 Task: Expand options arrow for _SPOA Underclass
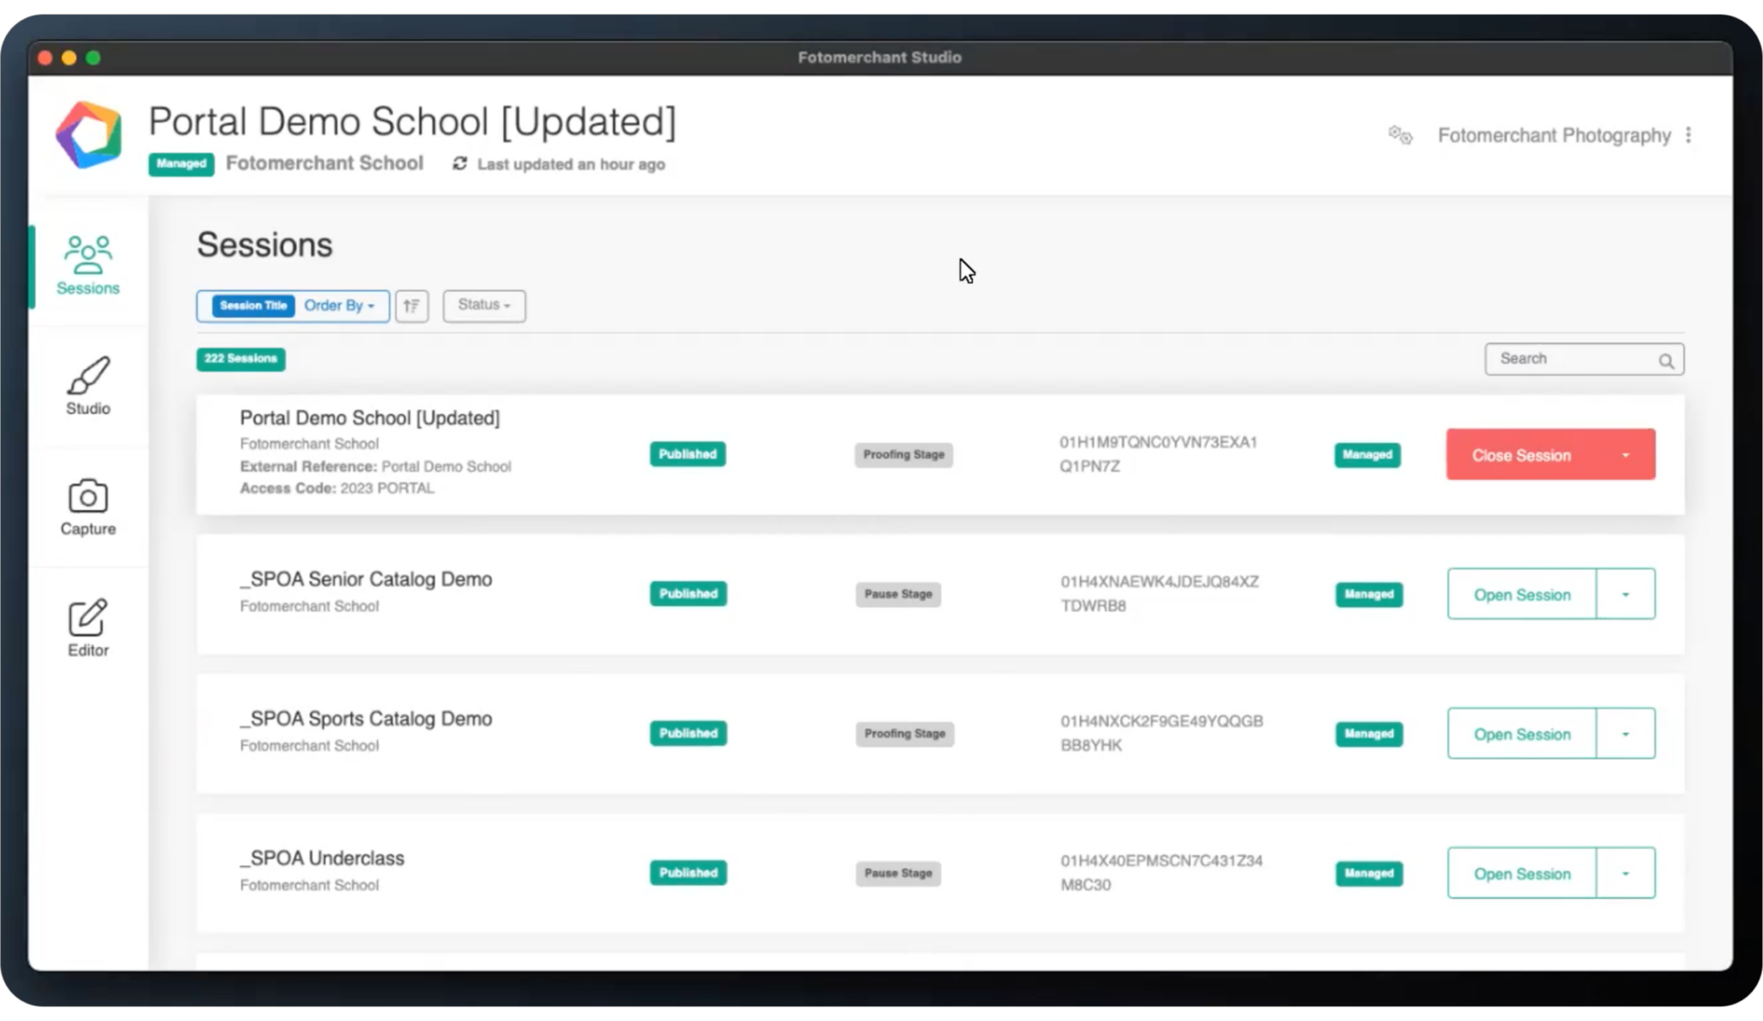[1625, 873]
